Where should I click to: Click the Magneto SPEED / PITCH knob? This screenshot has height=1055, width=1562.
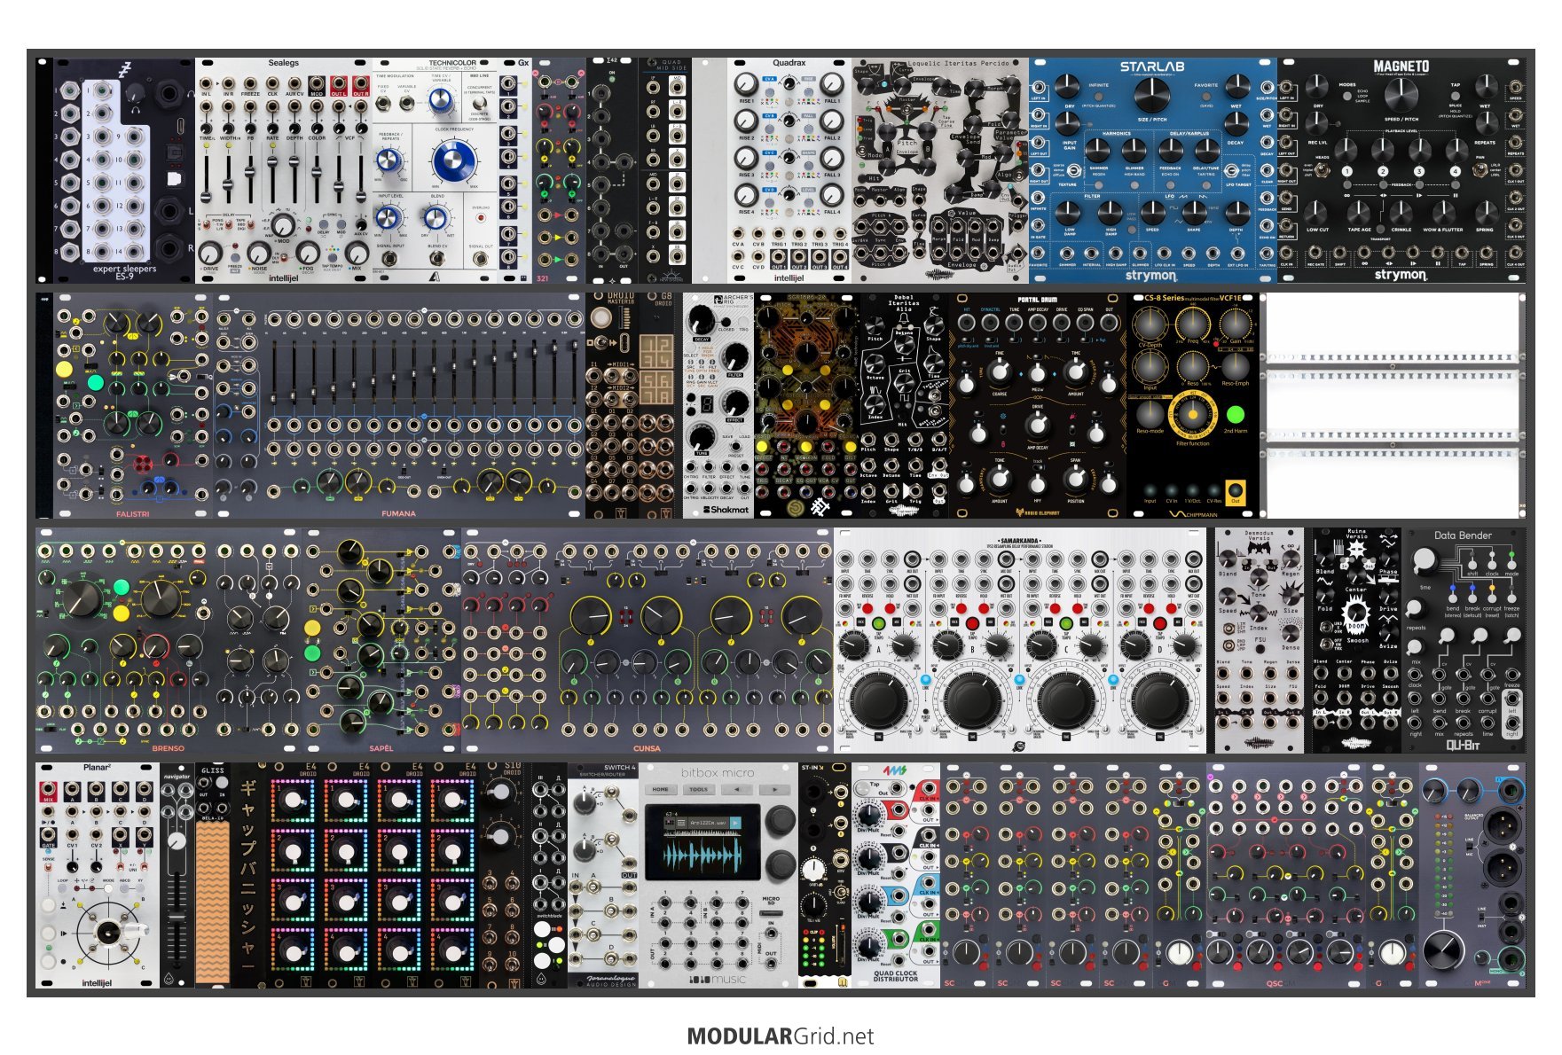[x=1401, y=95]
